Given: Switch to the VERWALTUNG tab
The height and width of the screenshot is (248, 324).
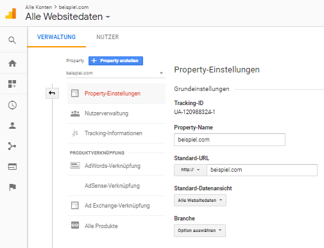Looking at the screenshot, I should [x=56, y=37].
